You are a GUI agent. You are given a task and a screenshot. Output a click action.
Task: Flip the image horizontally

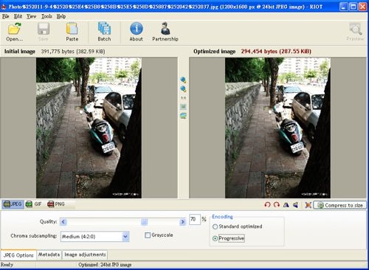286,204
